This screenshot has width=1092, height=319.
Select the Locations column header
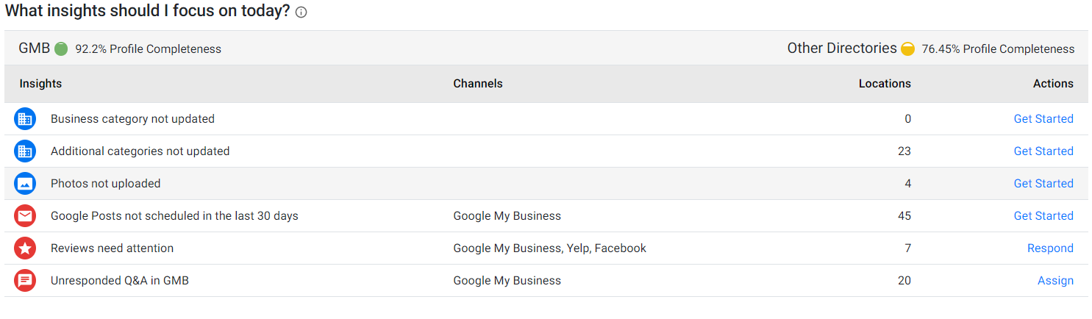pyautogui.click(x=885, y=84)
